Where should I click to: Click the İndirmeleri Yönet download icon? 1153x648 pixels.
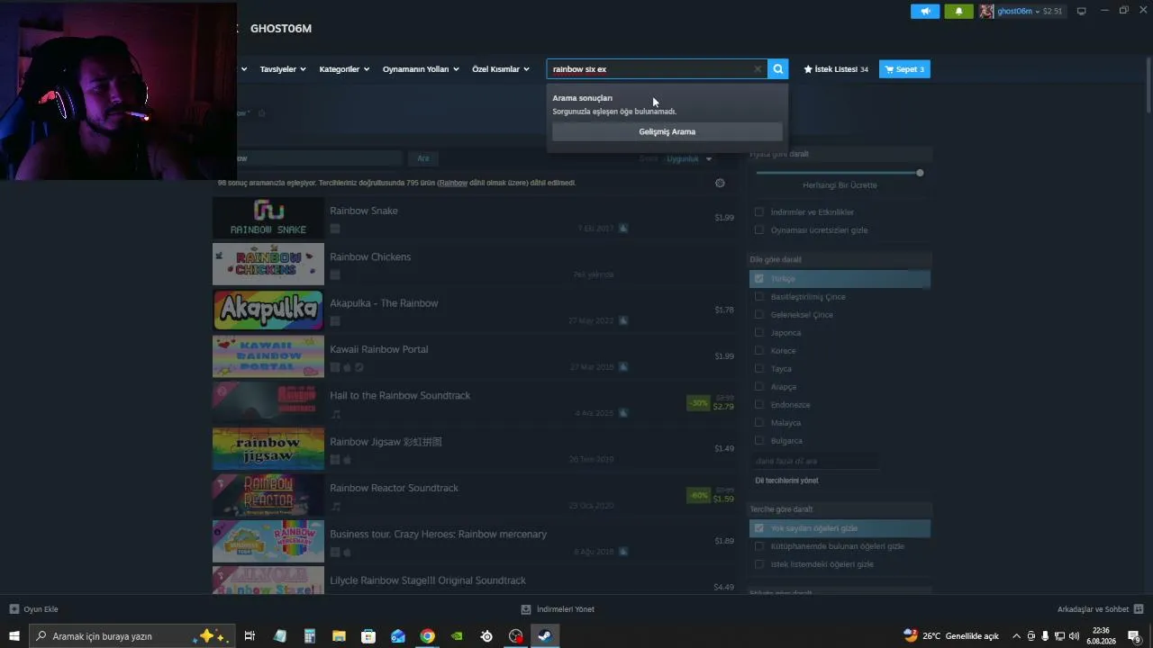(526, 609)
